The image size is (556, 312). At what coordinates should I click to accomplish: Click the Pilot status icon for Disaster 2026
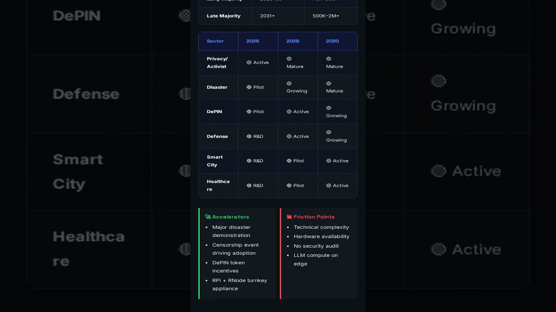pos(249,87)
